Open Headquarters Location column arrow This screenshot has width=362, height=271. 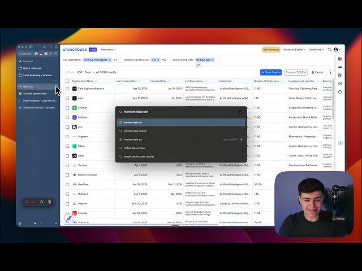(317, 81)
